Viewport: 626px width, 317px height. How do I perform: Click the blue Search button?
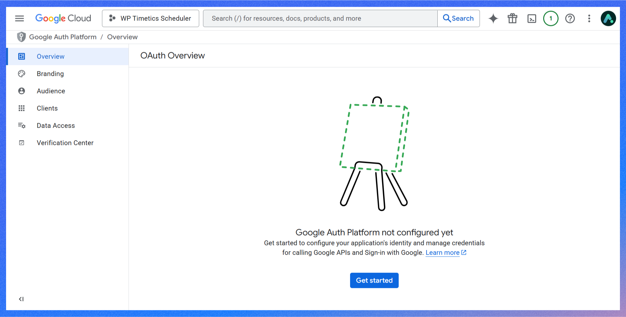coord(458,19)
